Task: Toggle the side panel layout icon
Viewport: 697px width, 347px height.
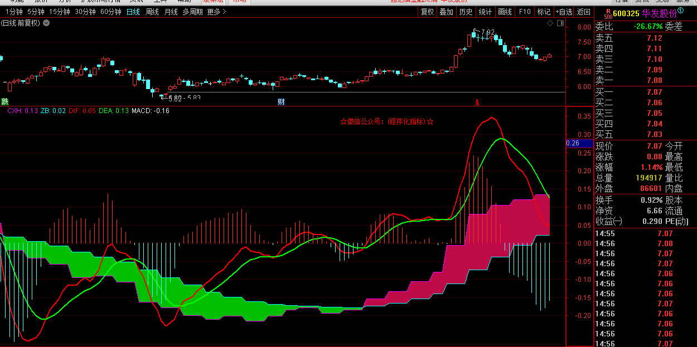Action: tap(559, 23)
